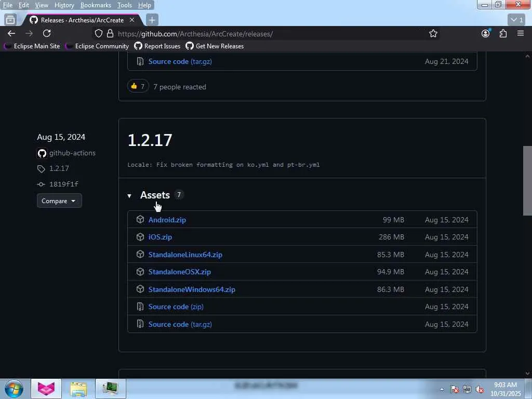532x399 pixels.
Task: Close the Releases Arcthesia/ArcCreate tab
Action: pos(132,20)
